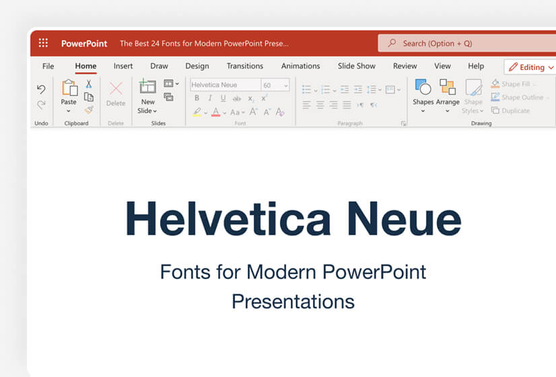Apply yellow text highlight color

click(x=197, y=113)
